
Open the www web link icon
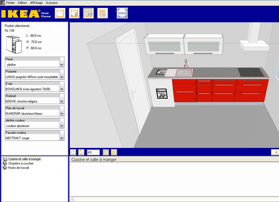click(122, 13)
